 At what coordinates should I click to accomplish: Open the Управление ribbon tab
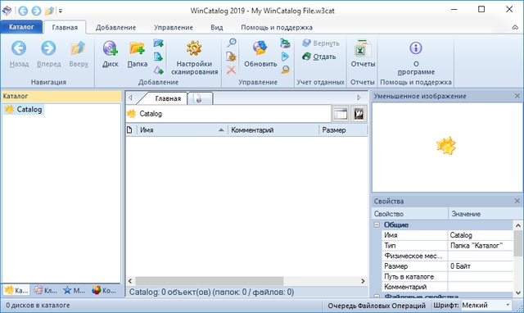[x=174, y=27]
